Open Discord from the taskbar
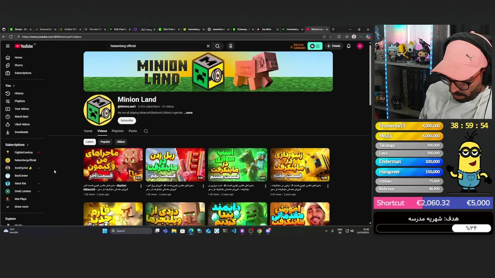Viewport: 495px width, 278px height. pos(268,231)
